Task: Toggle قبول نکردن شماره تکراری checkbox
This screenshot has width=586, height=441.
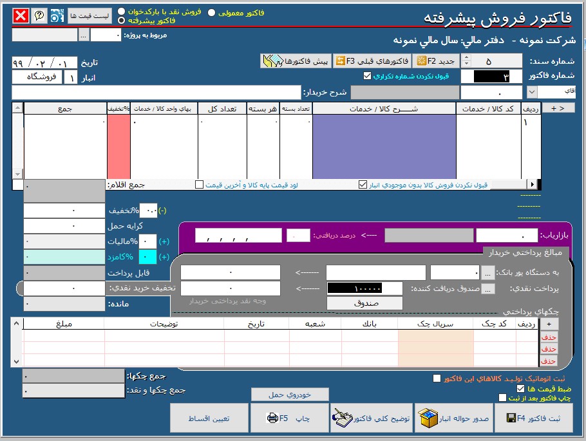Action: pos(368,76)
